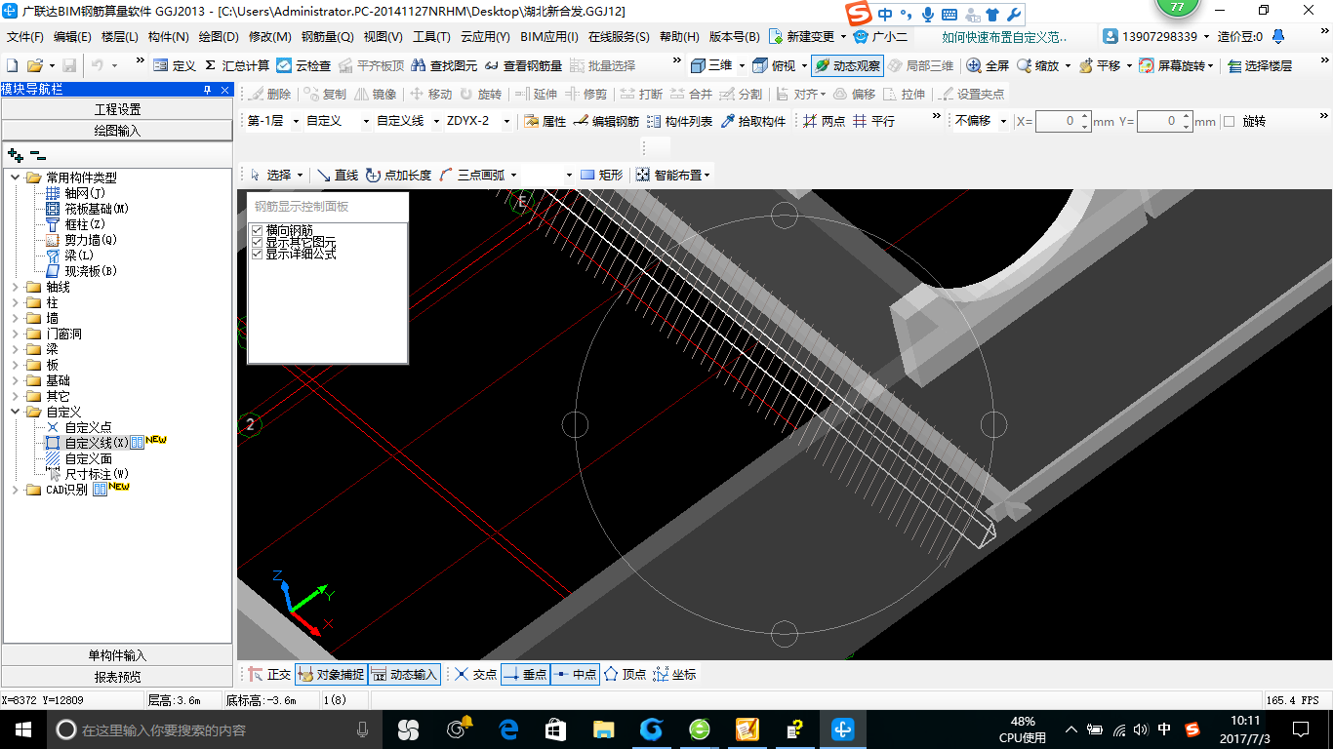This screenshot has width=1333, height=749.
Task: Click the 工程设置 button
Action: [117, 109]
